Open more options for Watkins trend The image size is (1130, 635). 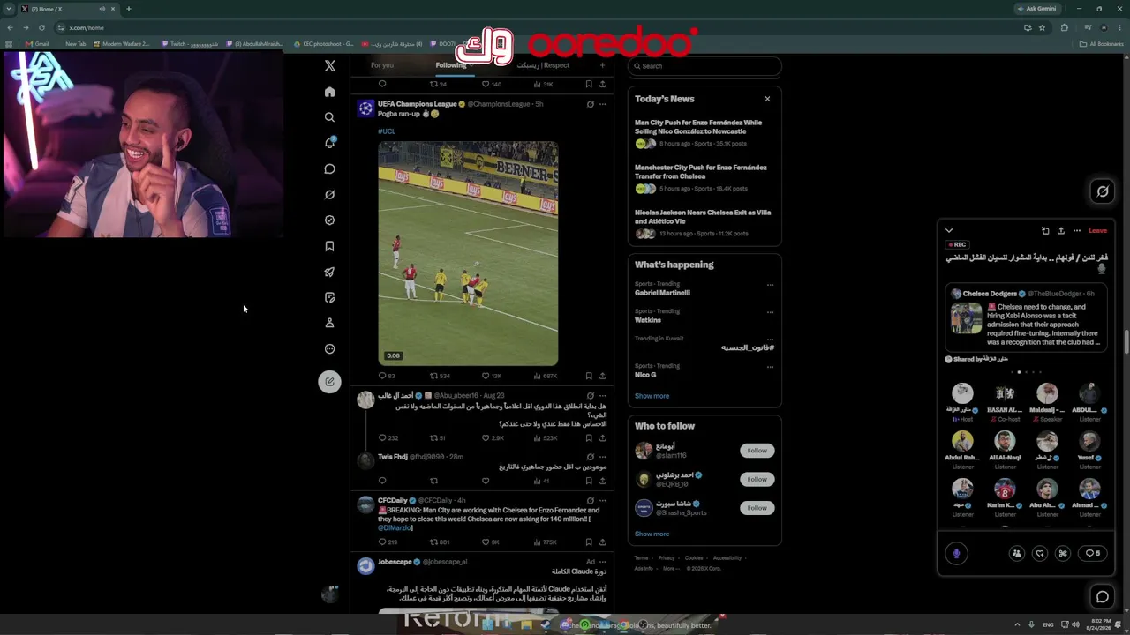coord(770,312)
